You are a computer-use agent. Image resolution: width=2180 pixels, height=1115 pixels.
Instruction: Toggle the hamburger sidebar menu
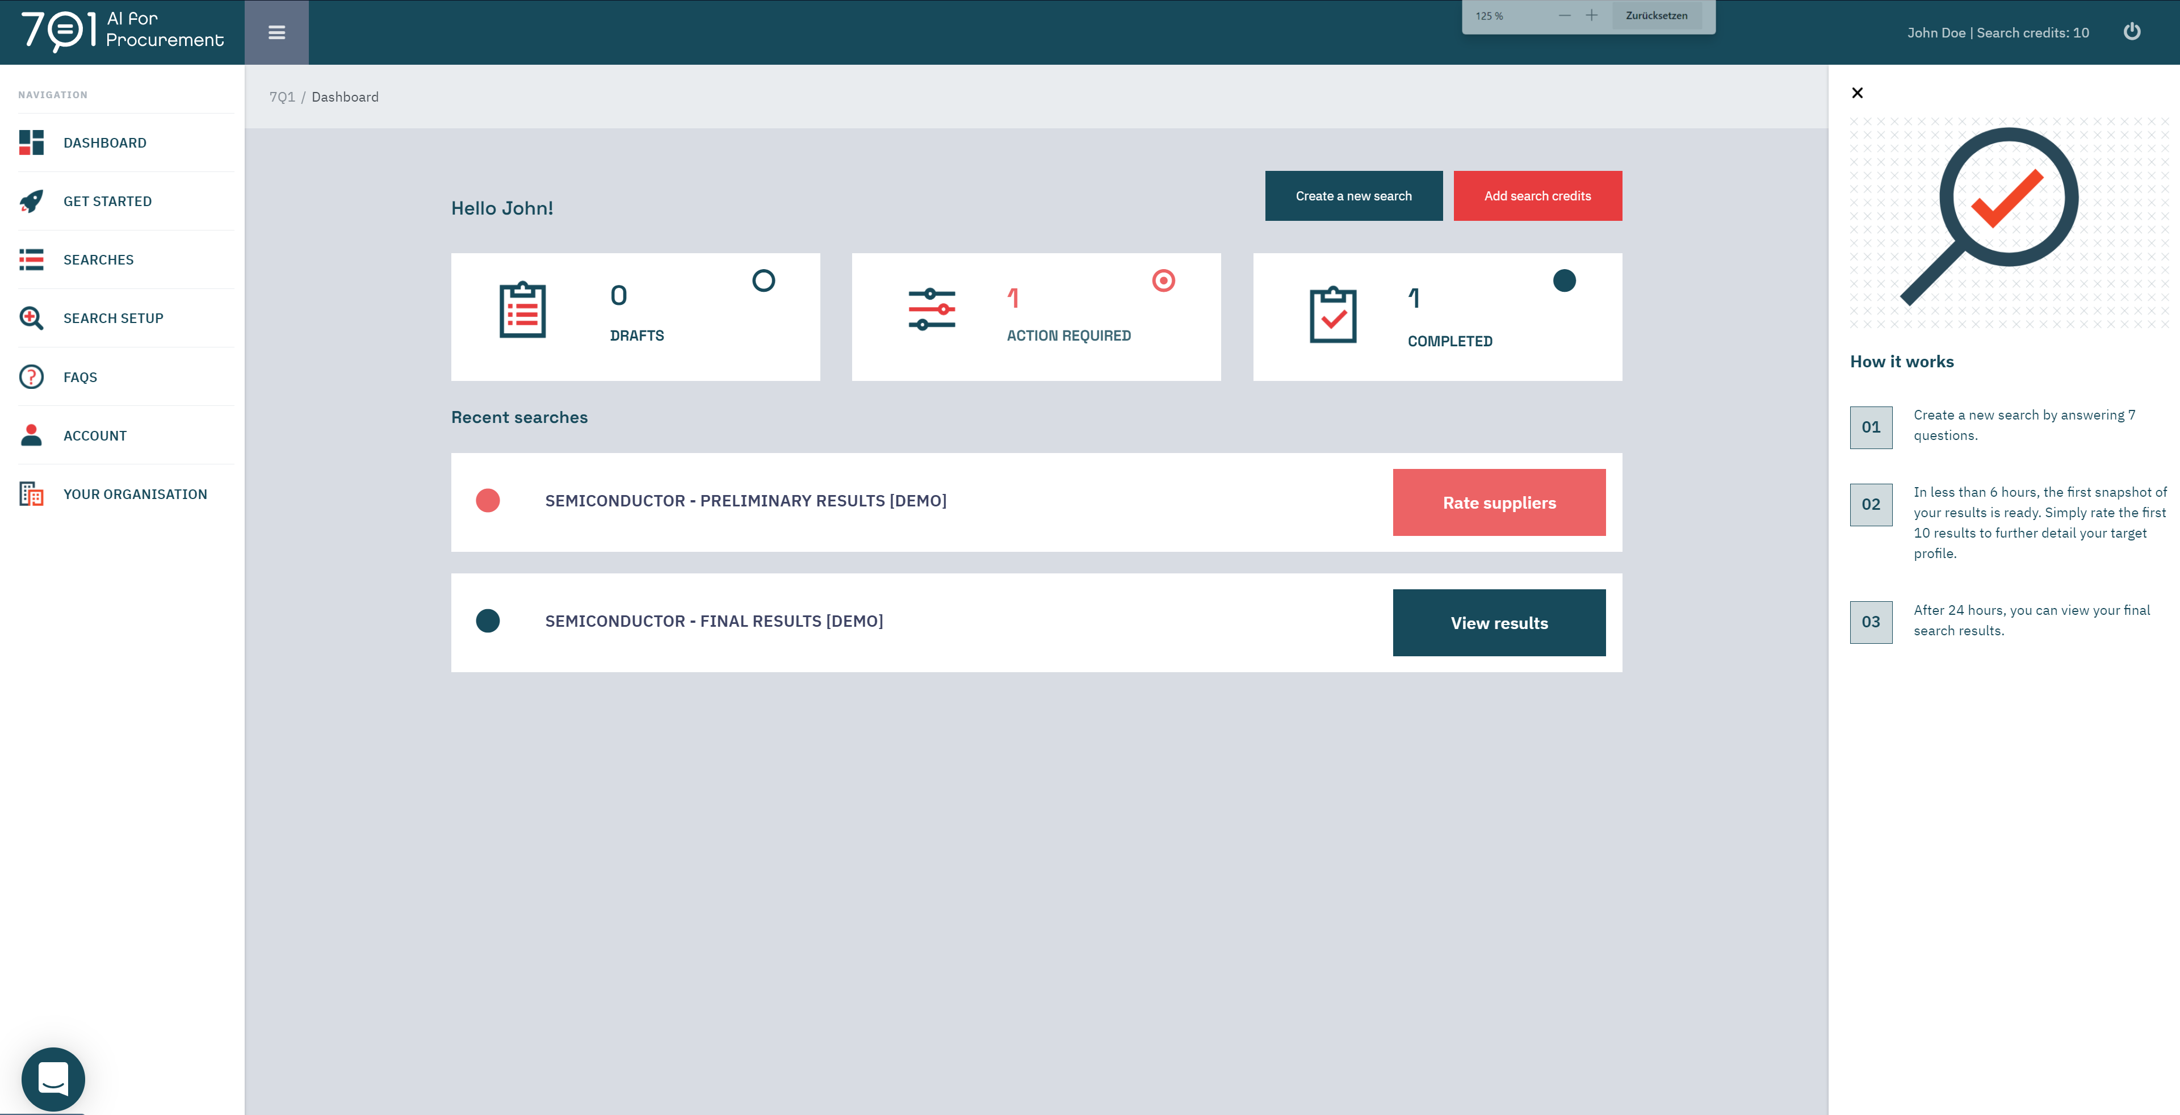coord(276,32)
